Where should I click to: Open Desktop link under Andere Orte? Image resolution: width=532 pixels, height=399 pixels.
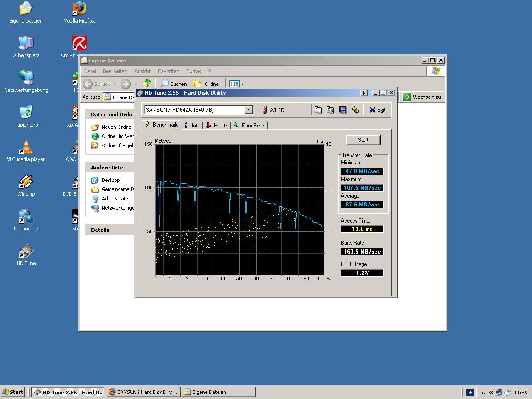(105, 180)
